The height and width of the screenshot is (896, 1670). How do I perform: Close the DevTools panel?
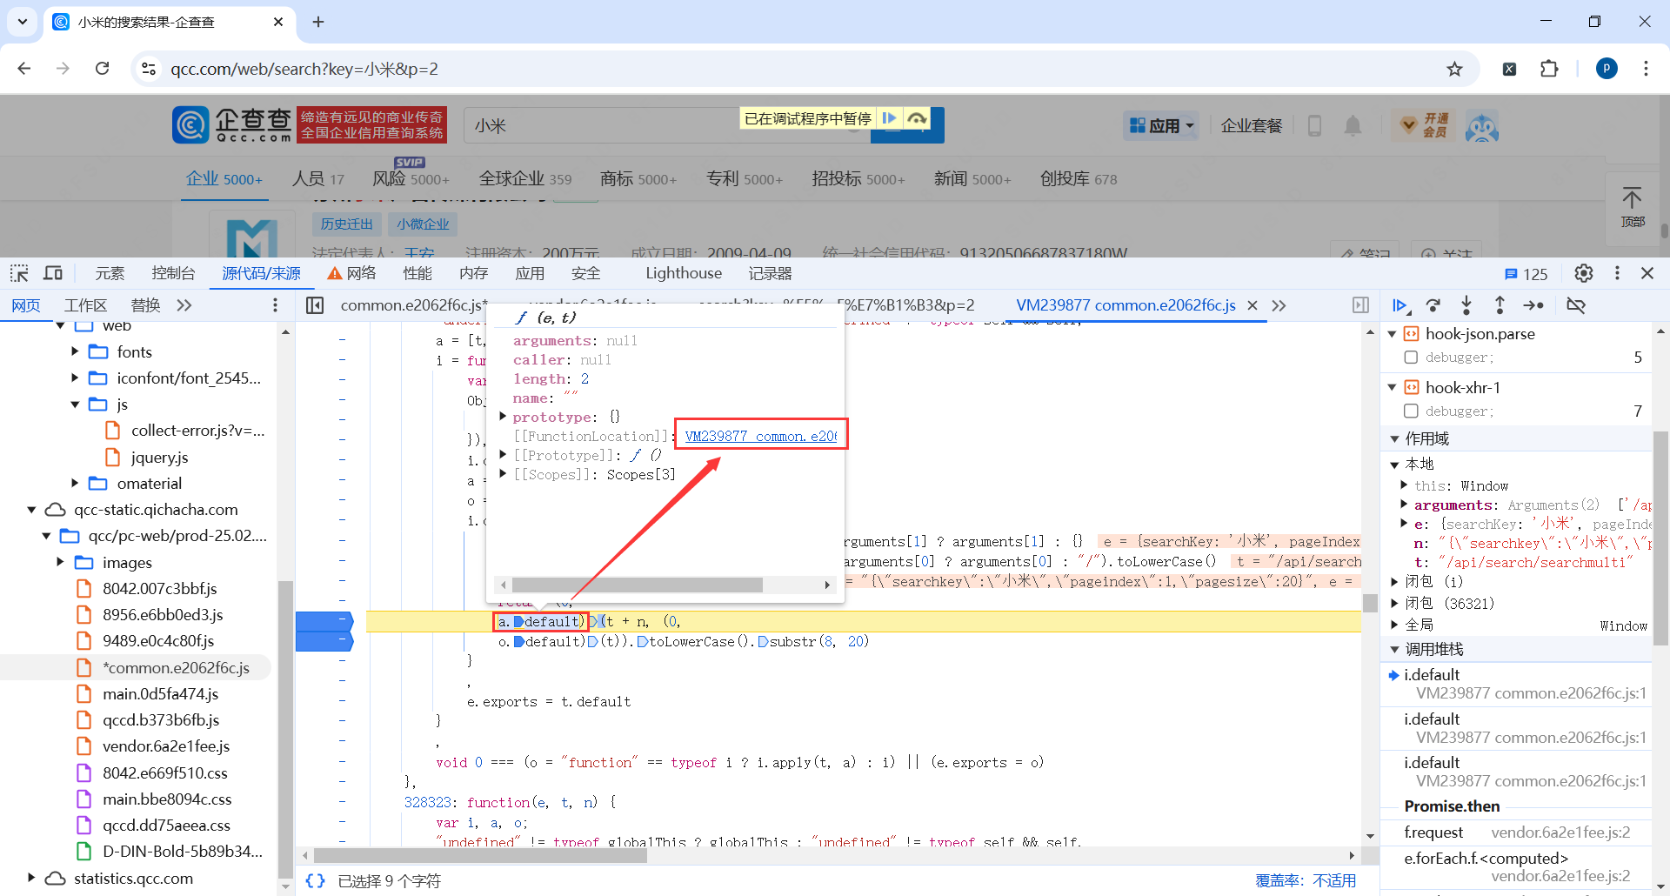point(1647,273)
